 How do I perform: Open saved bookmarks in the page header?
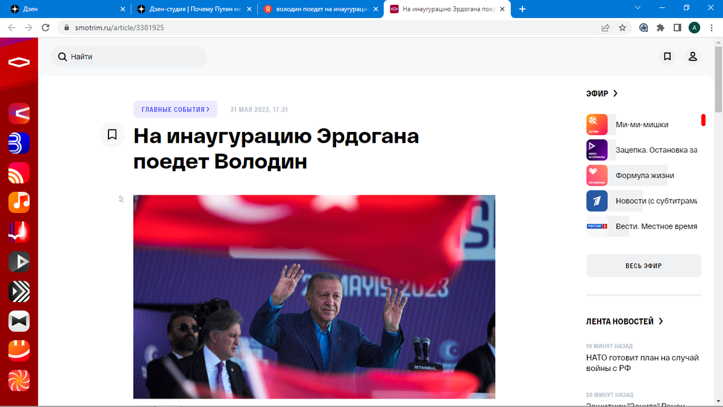click(668, 56)
